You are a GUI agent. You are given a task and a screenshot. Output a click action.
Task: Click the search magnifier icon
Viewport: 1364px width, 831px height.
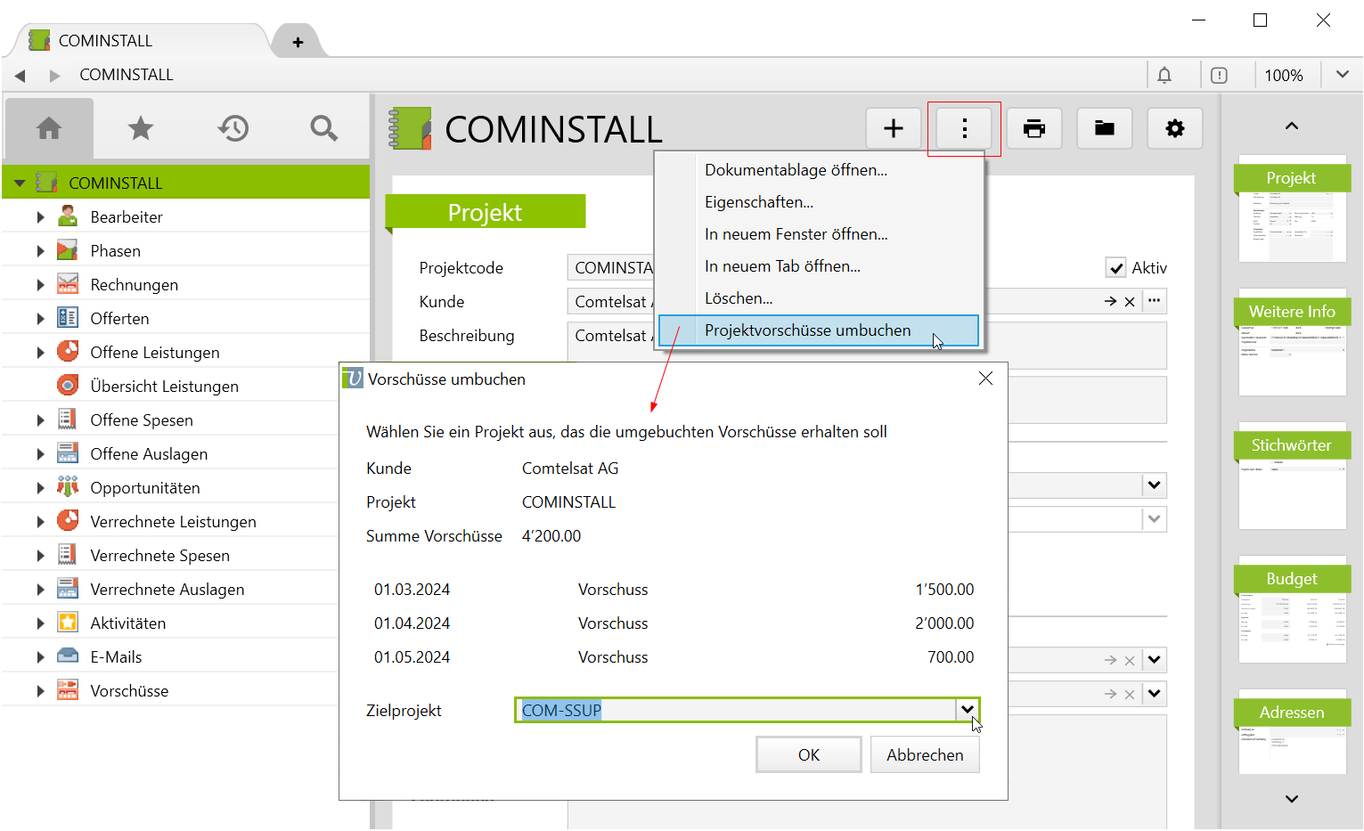(x=324, y=128)
